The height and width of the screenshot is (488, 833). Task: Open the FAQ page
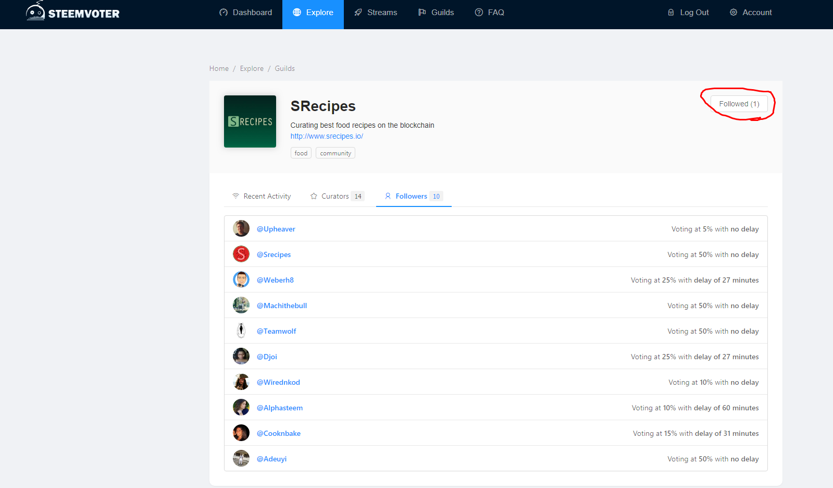pos(490,13)
